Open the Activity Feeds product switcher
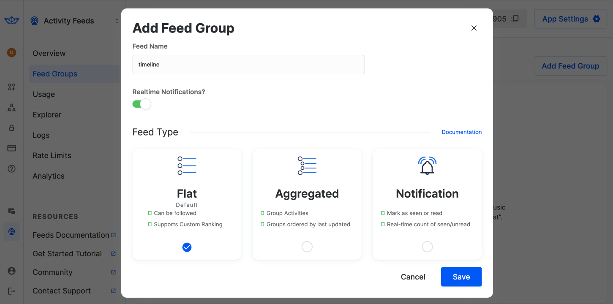This screenshot has height=304, width=613. coord(75,21)
